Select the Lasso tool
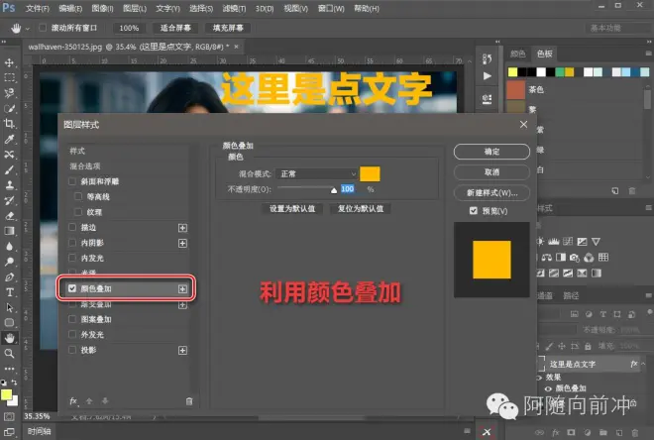 coord(9,92)
